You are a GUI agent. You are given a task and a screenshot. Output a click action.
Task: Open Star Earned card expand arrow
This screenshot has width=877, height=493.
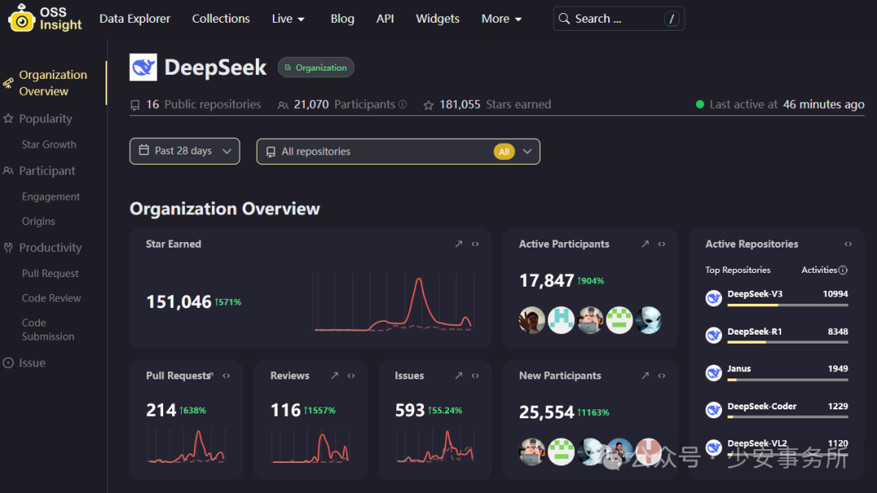coord(459,244)
